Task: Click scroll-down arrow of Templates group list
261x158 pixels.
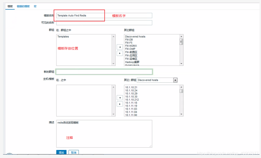Action: tap(113, 63)
